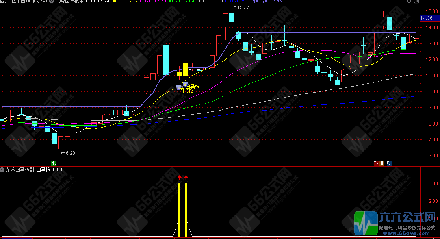Click the 龙吟回马枪副 indicator name
The height and width of the screenshot is (239, 440).
20,170
